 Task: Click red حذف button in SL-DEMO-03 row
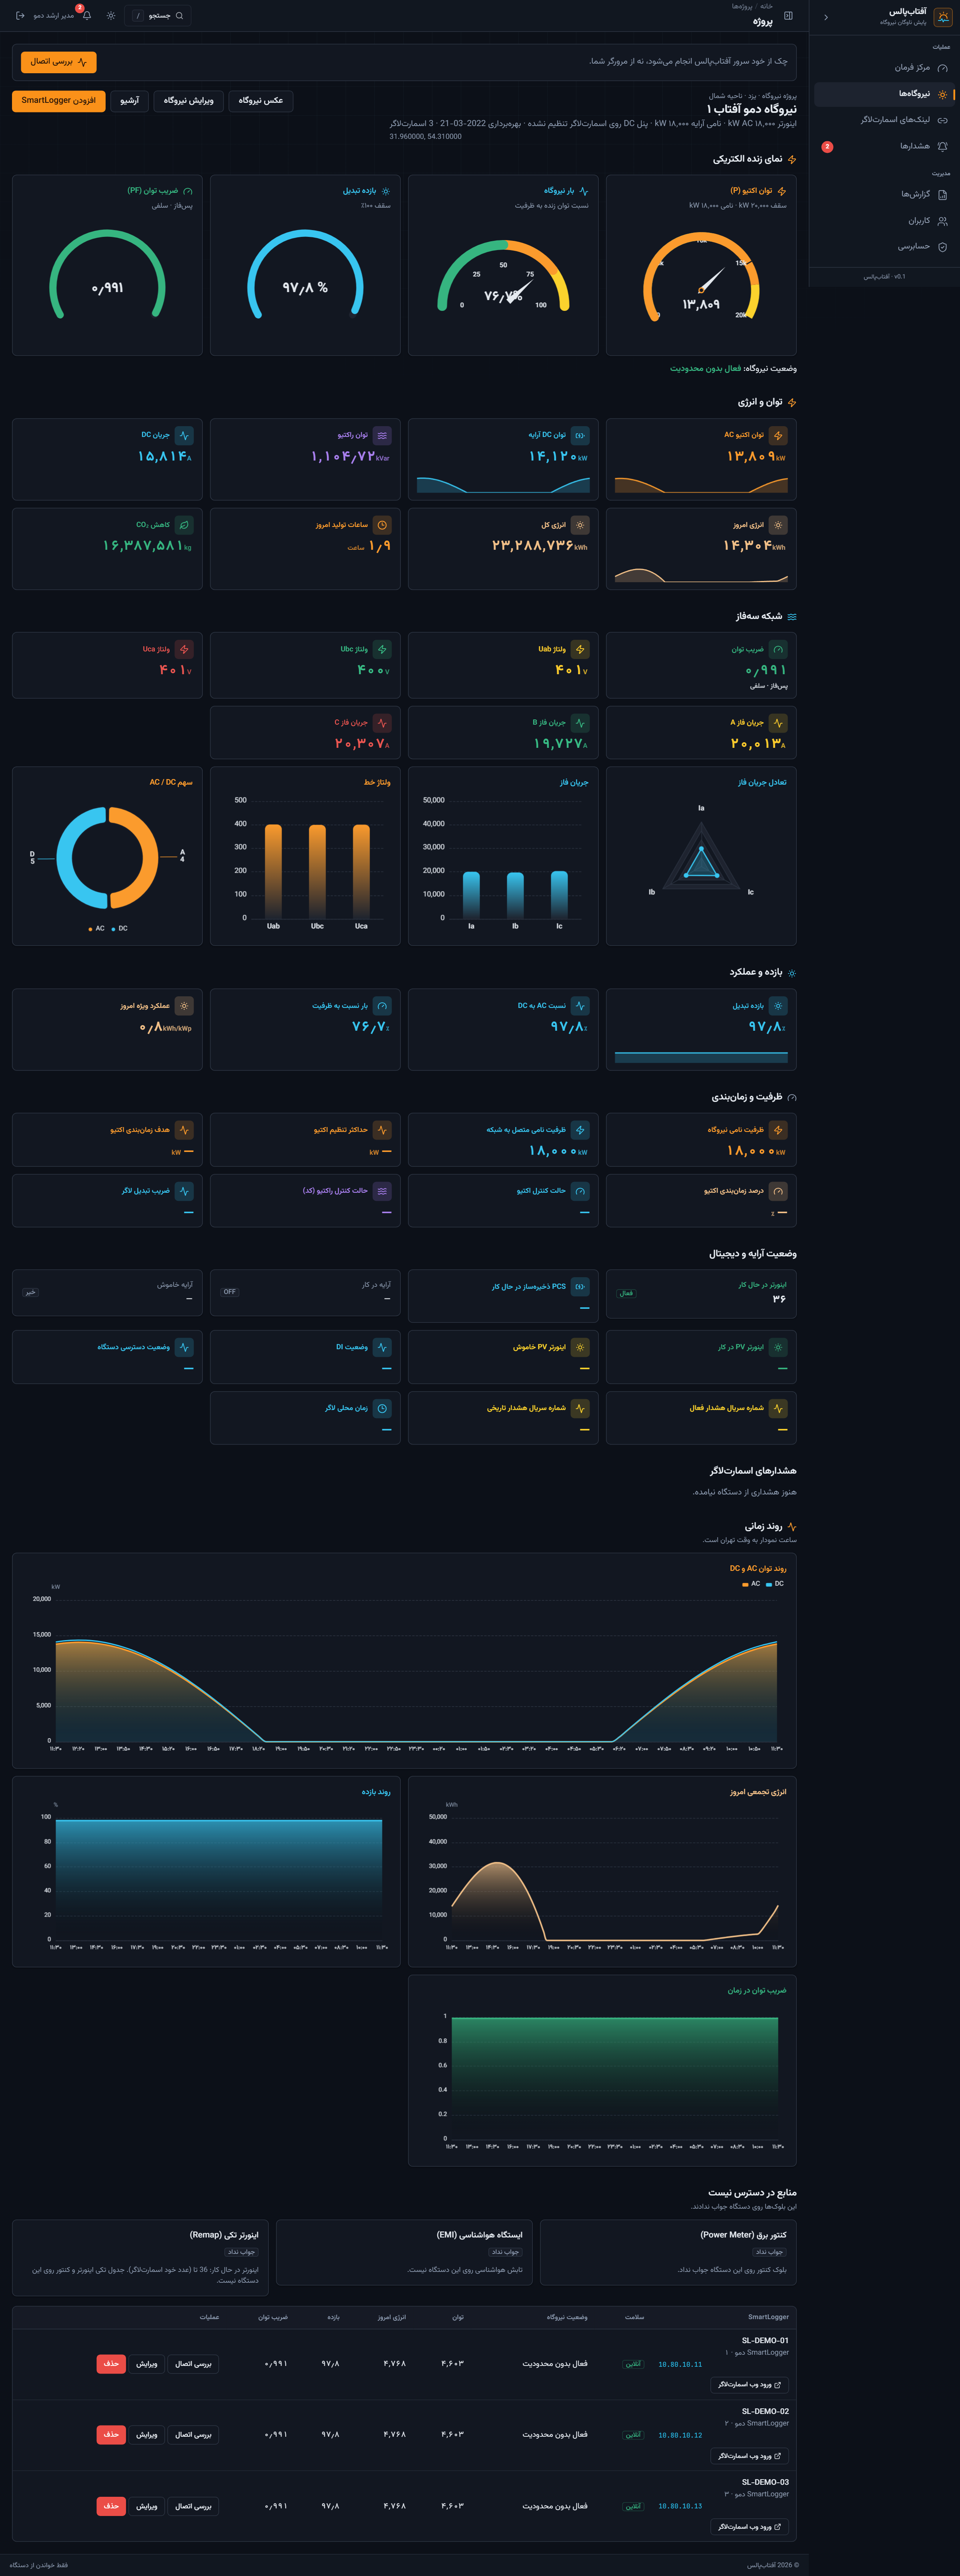111,2506
